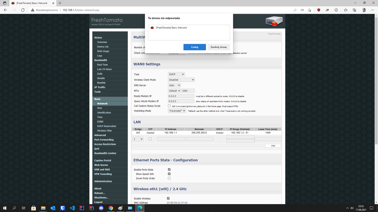Click the Wireless Filter sidebar item

tap(105, 131)
